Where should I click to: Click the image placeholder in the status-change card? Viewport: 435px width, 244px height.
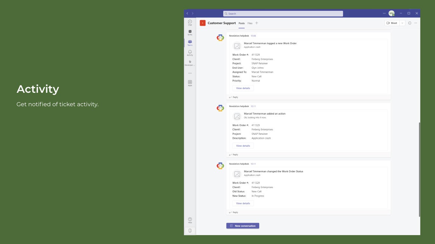tap(237, 174)
